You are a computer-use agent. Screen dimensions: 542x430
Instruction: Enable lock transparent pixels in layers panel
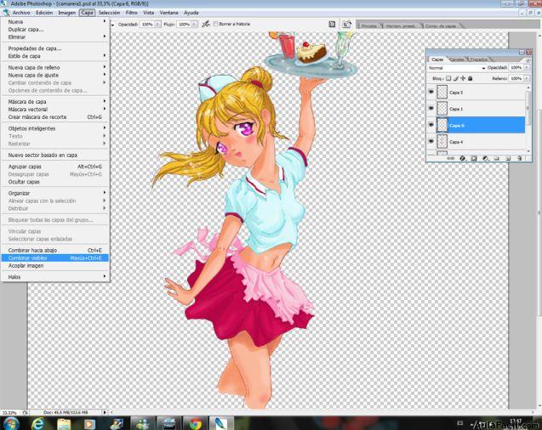(x=448, y=78)
